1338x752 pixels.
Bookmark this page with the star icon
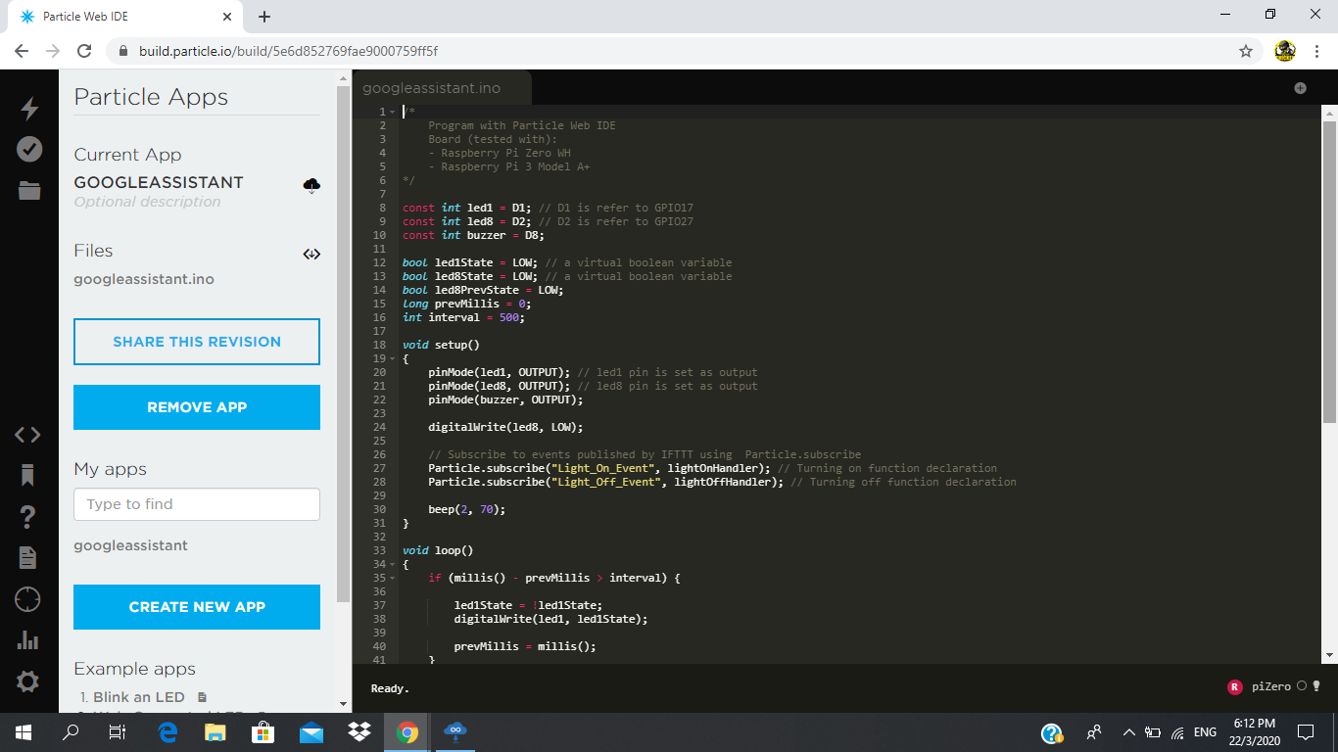1246,51
